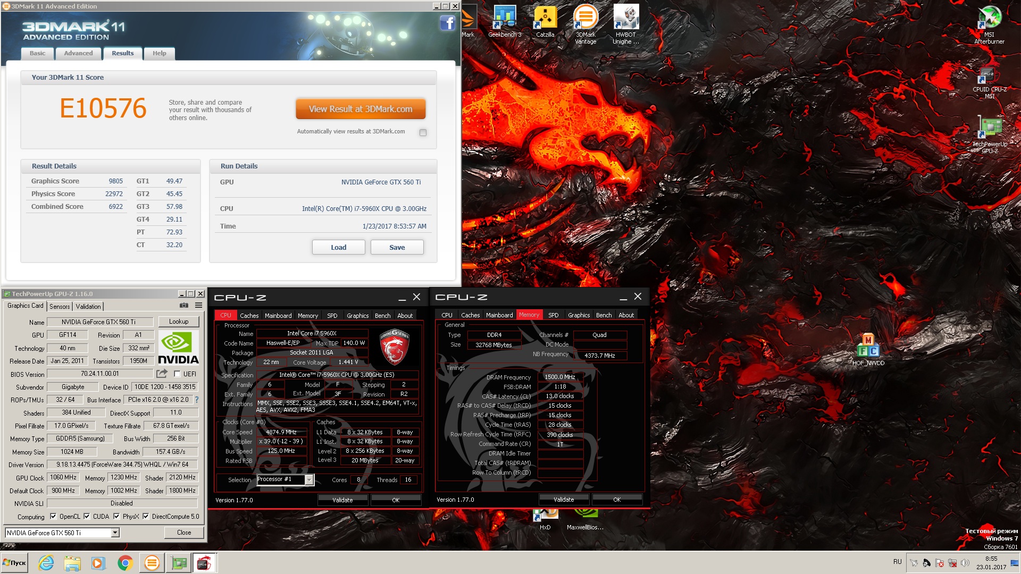Switch to 3DMark app in taskbar

[152, 563]
